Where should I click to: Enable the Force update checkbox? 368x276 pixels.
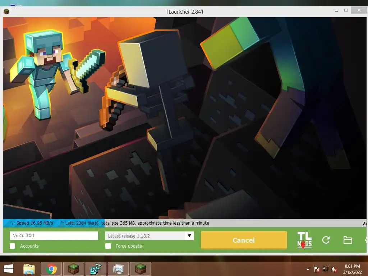click(x=108, y=246)
